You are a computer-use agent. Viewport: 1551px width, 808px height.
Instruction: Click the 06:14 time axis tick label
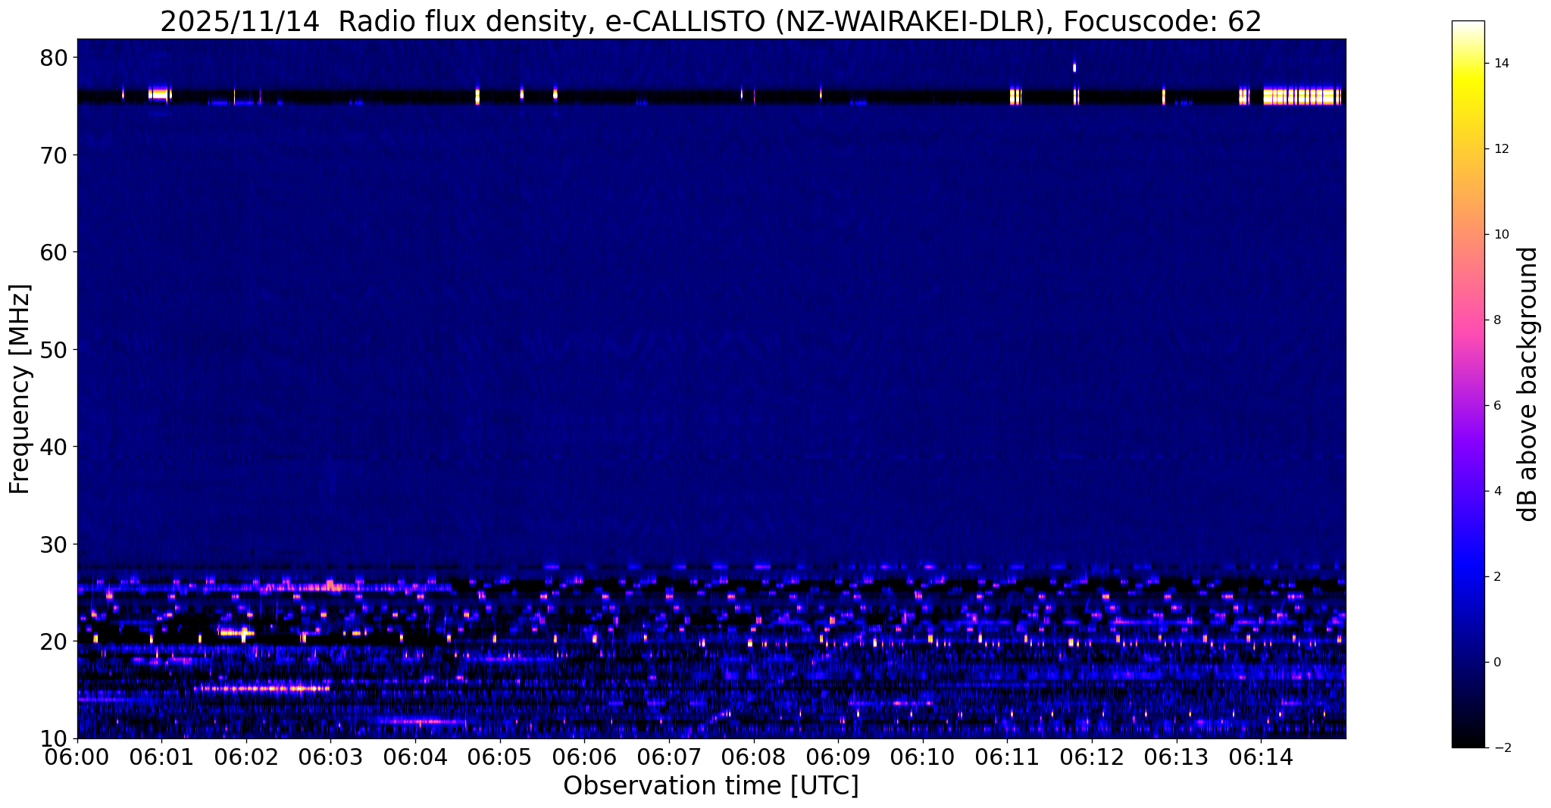(x=1261, y=758)
